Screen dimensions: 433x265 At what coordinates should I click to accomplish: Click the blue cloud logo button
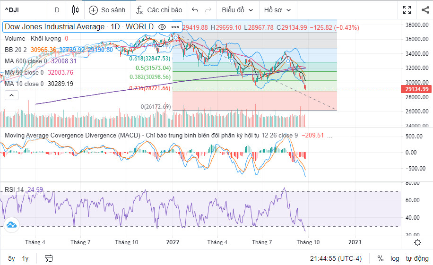[12, 225]
